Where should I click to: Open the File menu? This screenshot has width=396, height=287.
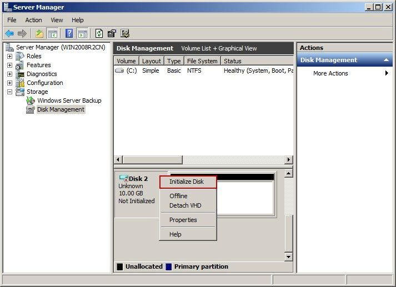(12, 20)
